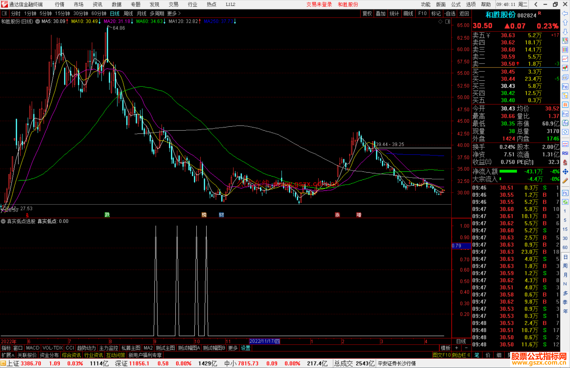Click the plus zoom button beside 模板
Screen dimensions: 570x368
tap(457, 348)
